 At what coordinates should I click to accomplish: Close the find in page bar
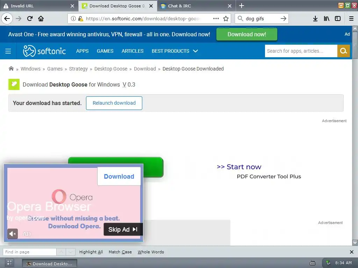pyautogui.click(x=352, y=252)
